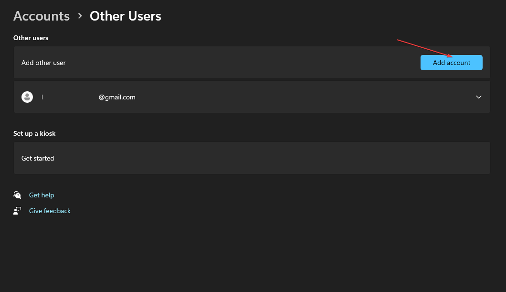Click Get started for kiosk setup

(38, 158)
